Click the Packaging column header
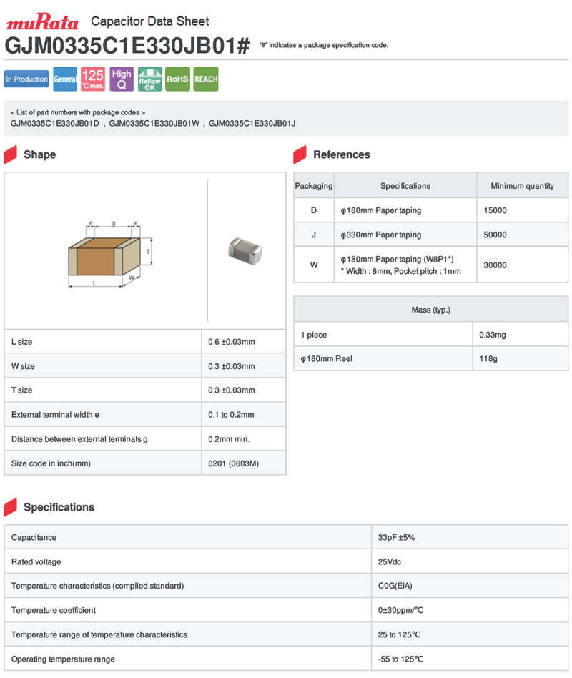 pos(314,186)
